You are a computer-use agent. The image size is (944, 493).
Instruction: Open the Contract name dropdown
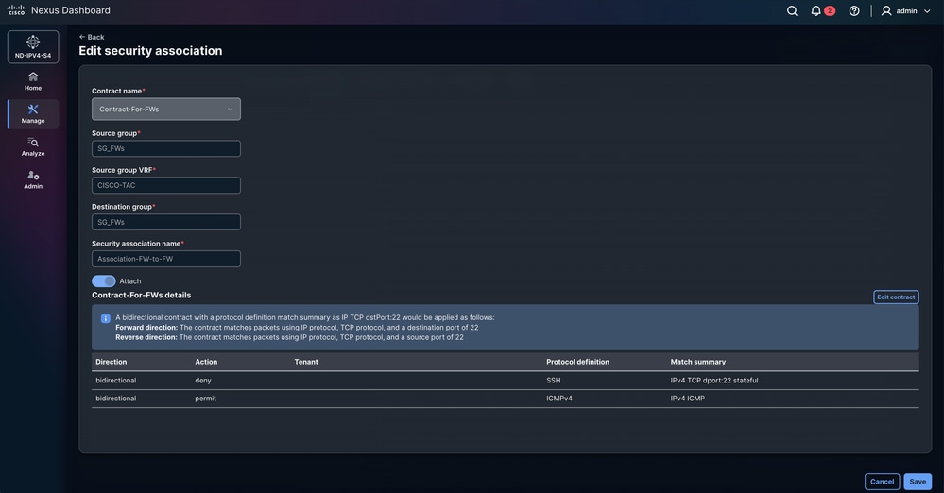[166, 109]
